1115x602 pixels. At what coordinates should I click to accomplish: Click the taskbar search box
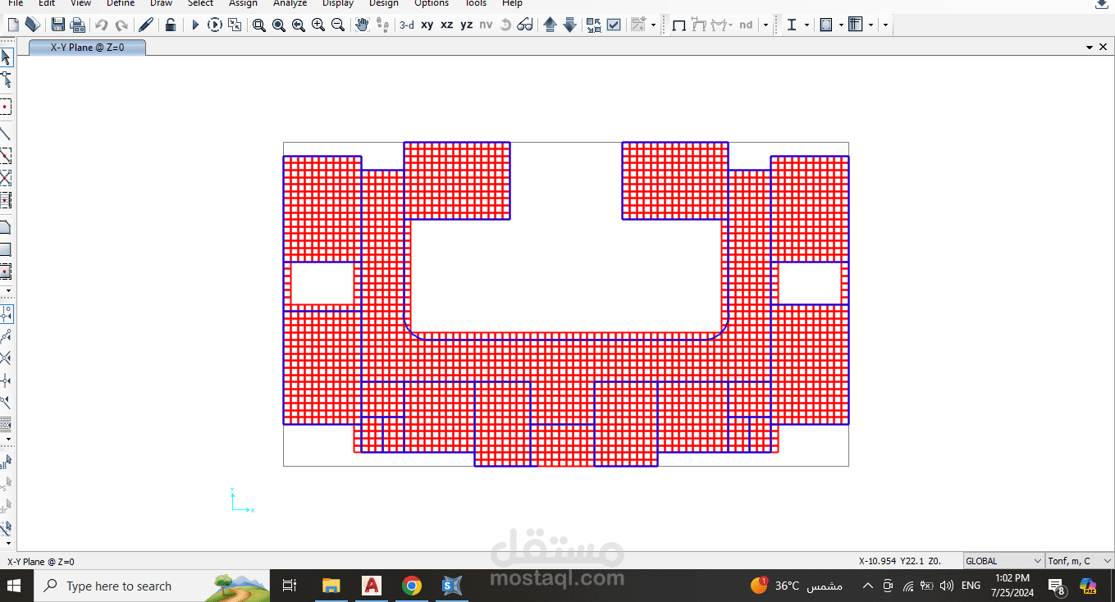pos(153,586)
